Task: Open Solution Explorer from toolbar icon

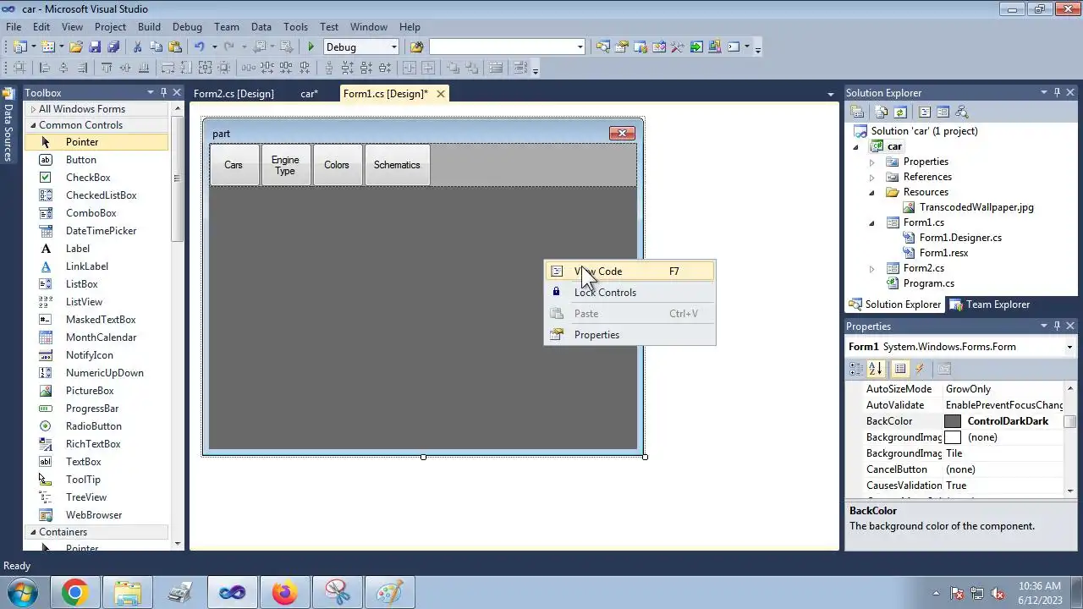Action: [602, 47]
